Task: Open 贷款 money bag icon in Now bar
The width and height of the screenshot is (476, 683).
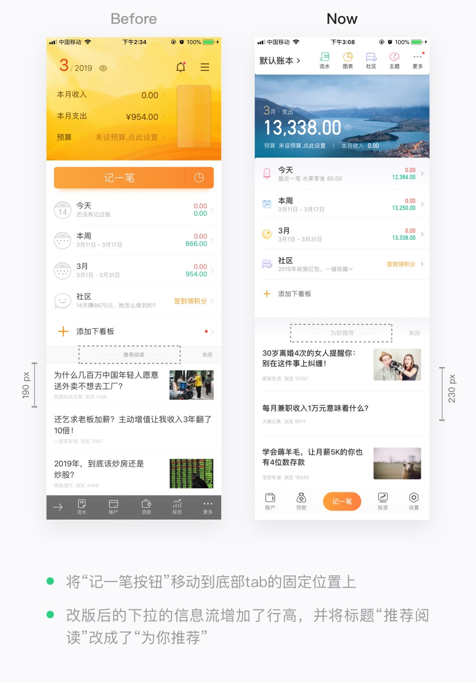Action: point(301,501)
